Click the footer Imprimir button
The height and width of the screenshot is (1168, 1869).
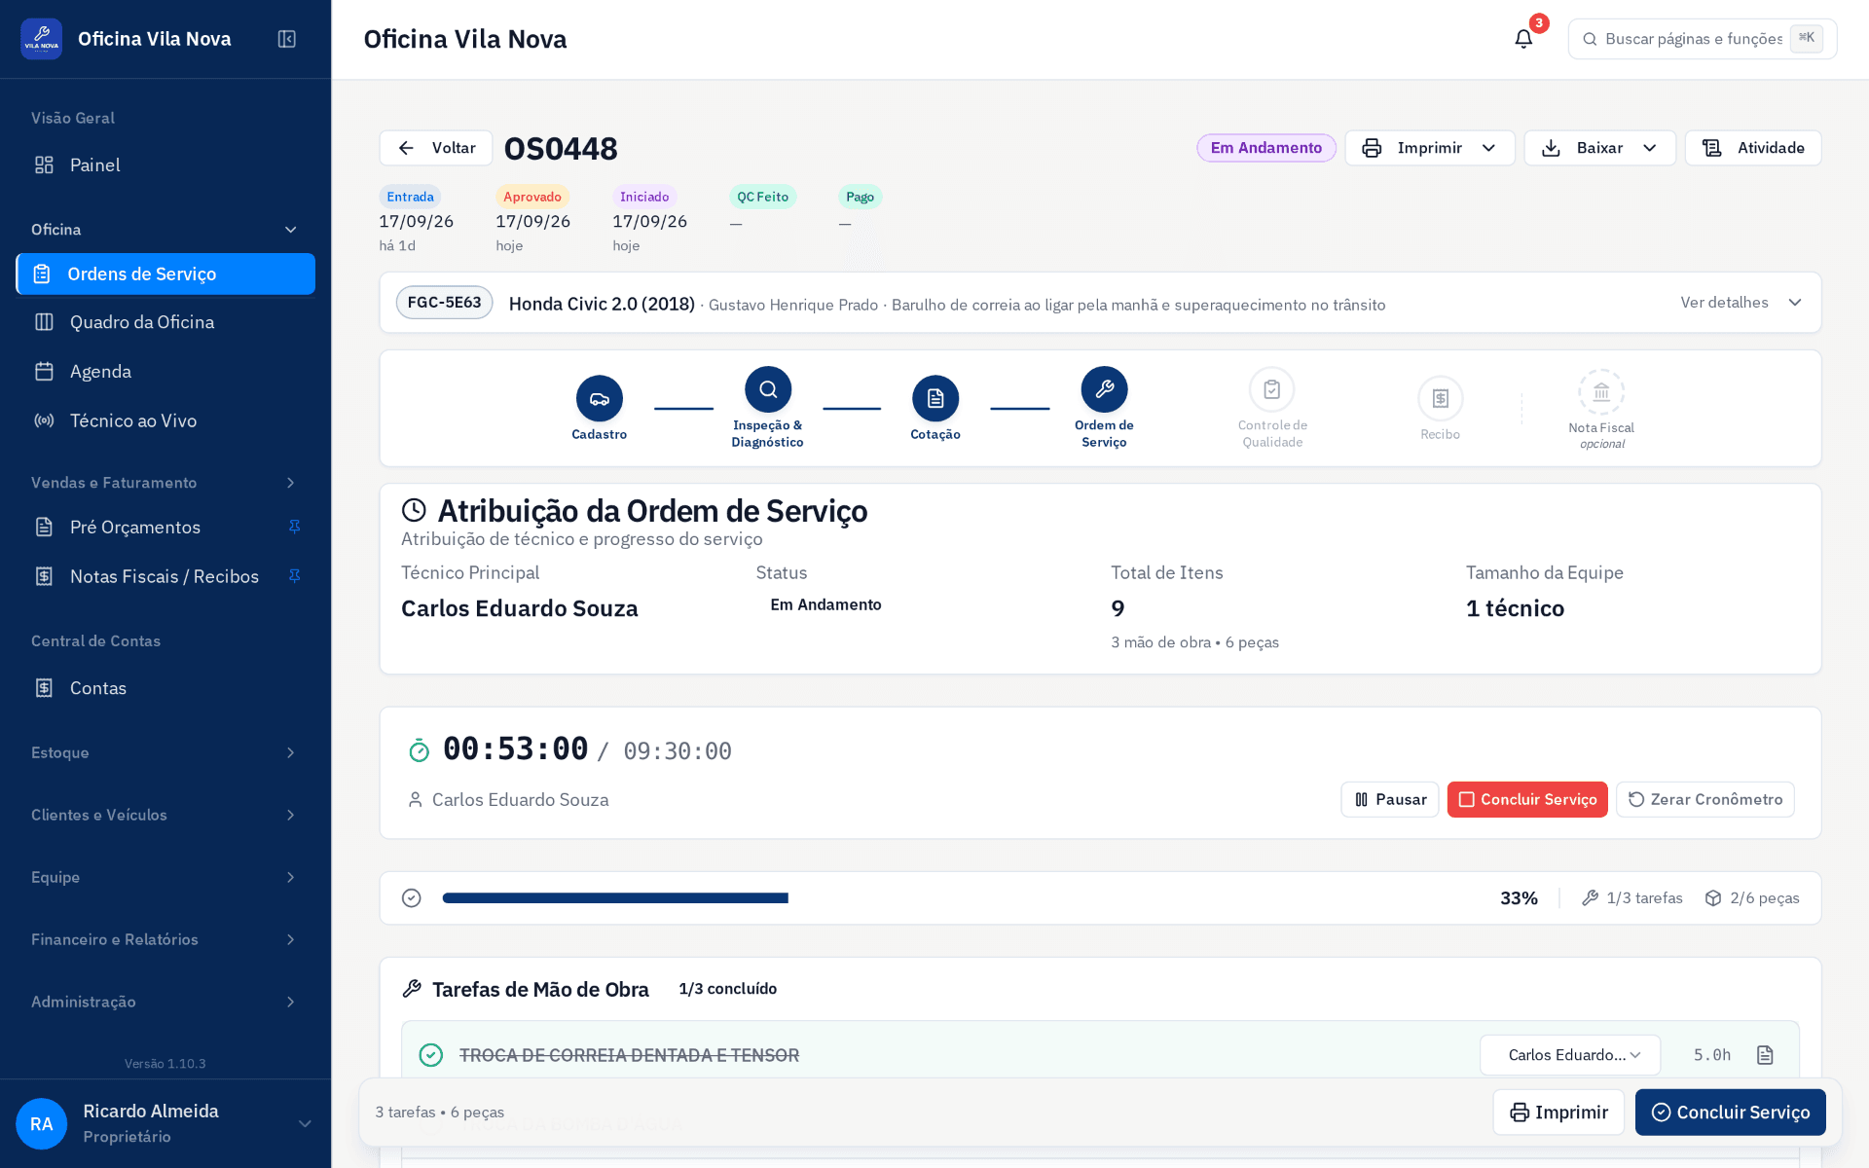[x=1557, y=1112]
